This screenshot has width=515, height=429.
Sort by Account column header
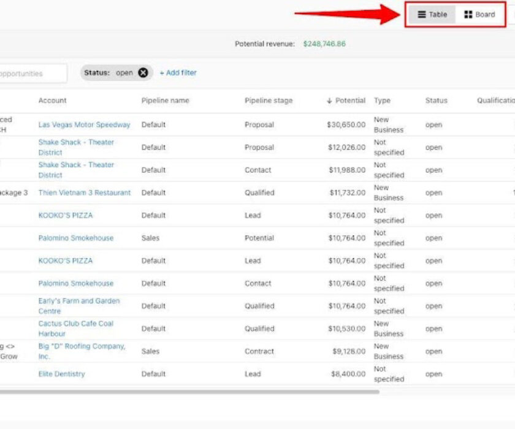tap(52, 101)
